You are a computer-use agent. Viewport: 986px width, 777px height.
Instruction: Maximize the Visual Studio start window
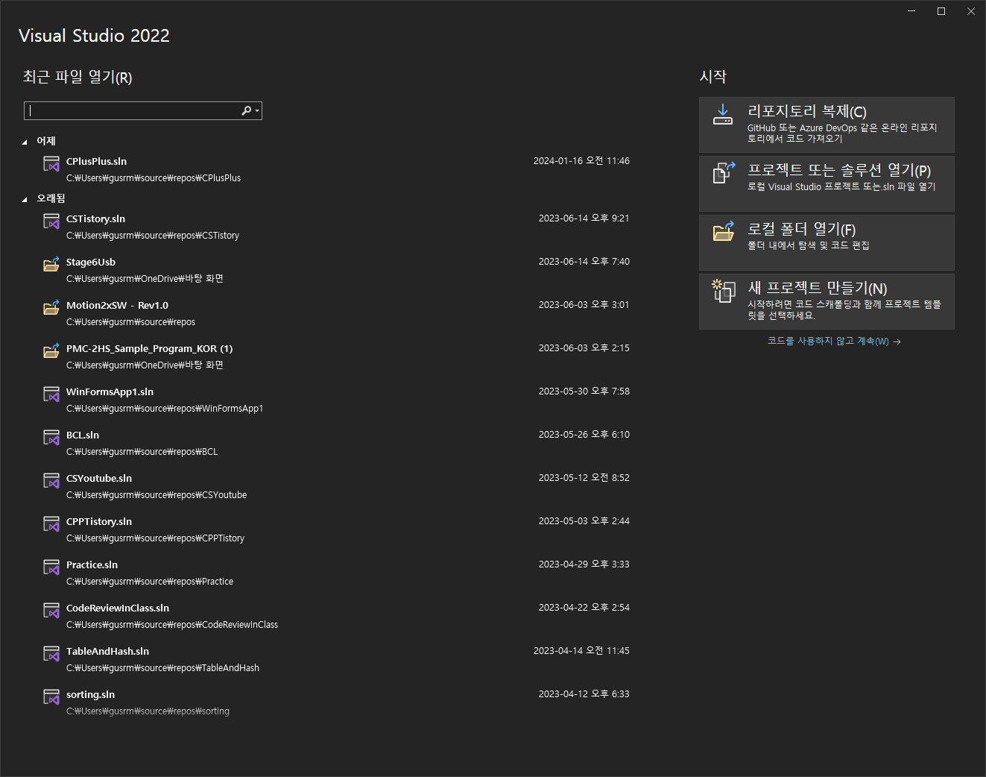[941, 11]
